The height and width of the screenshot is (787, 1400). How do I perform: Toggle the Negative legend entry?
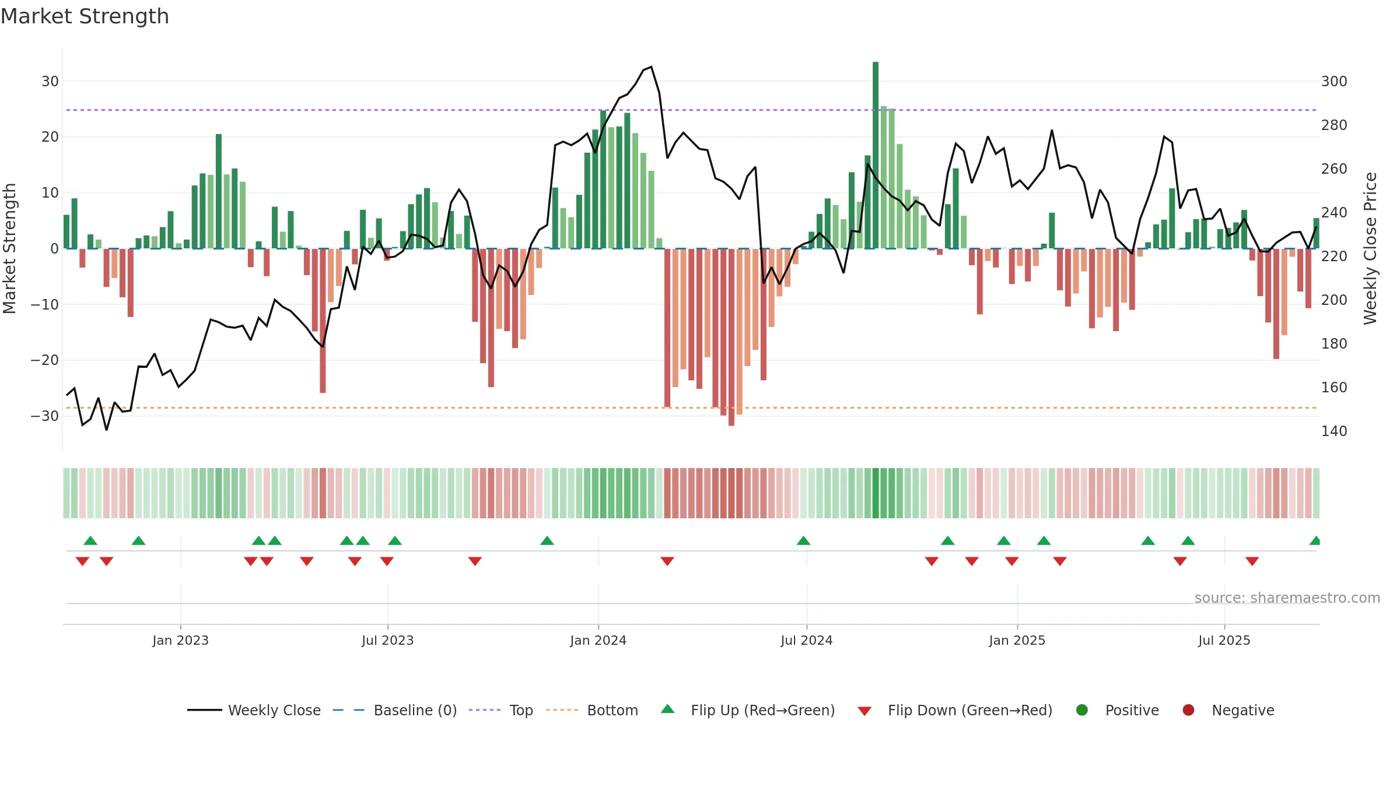(1228, 710)
